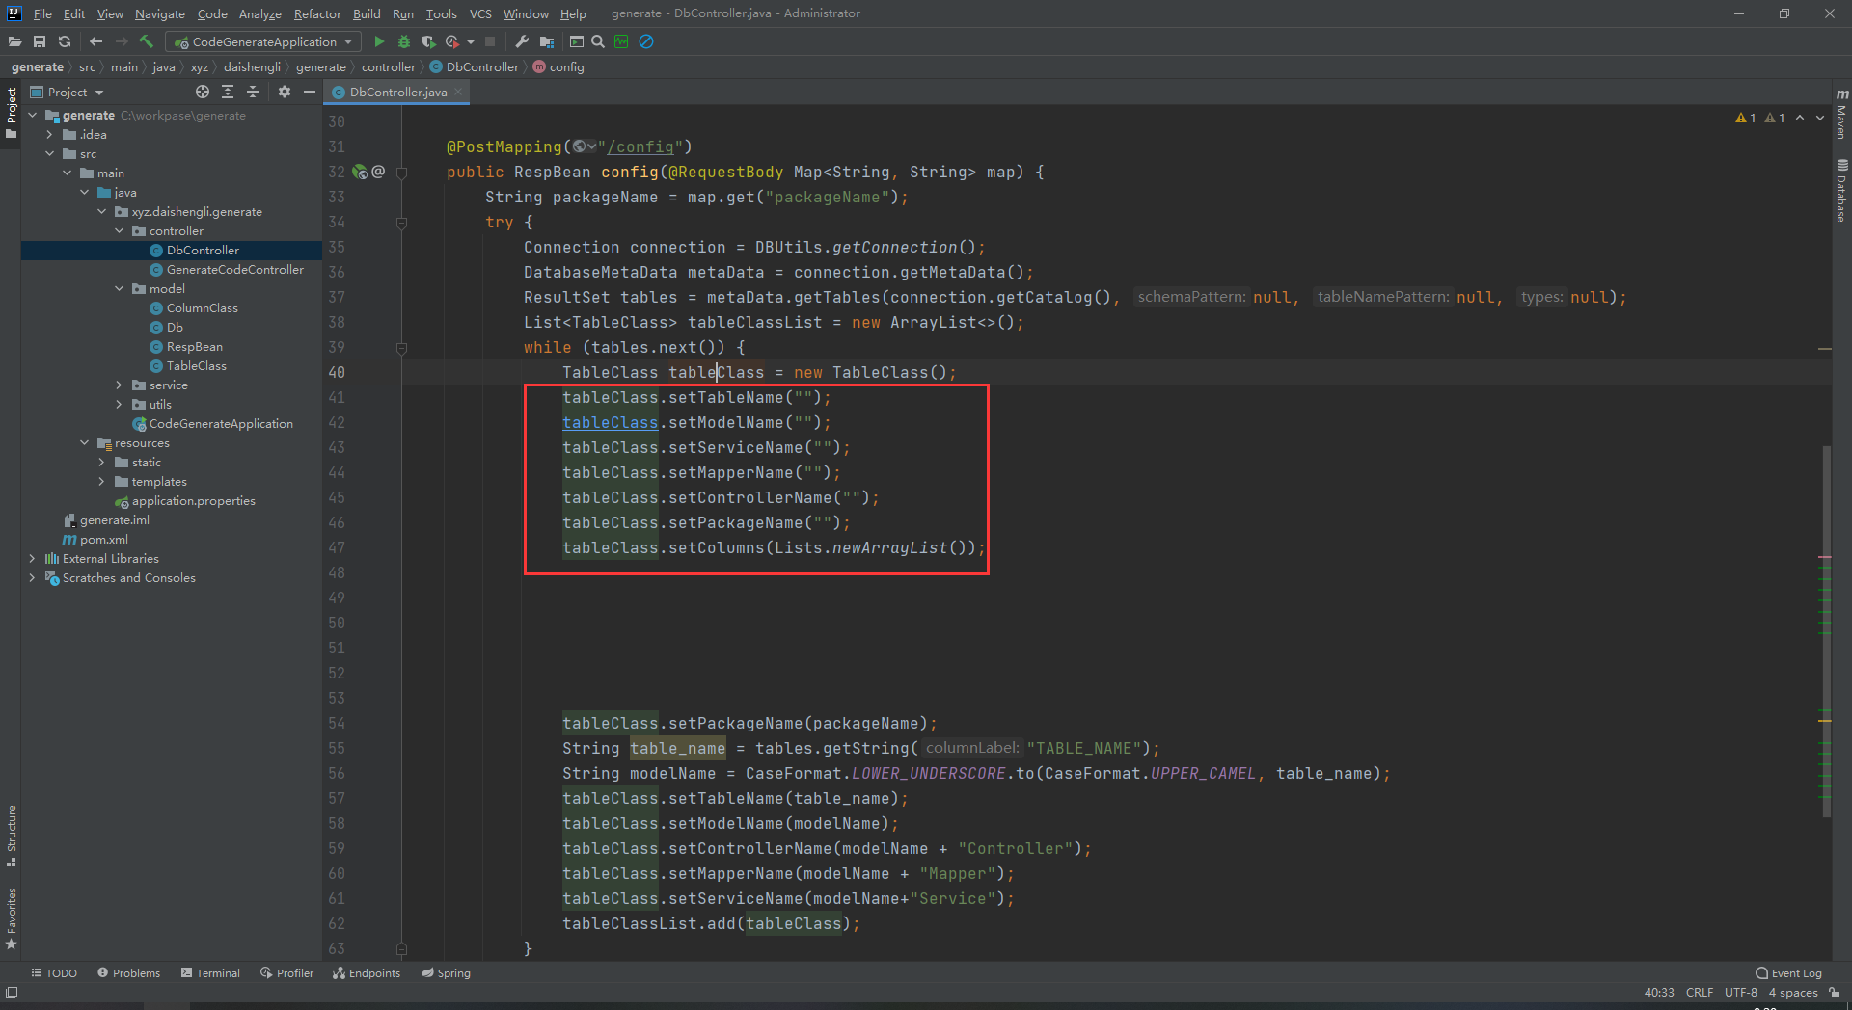This screenshot has height=1010, width=1852.
Task: Click the Run Anything toolbar icon
Action: 577,41
